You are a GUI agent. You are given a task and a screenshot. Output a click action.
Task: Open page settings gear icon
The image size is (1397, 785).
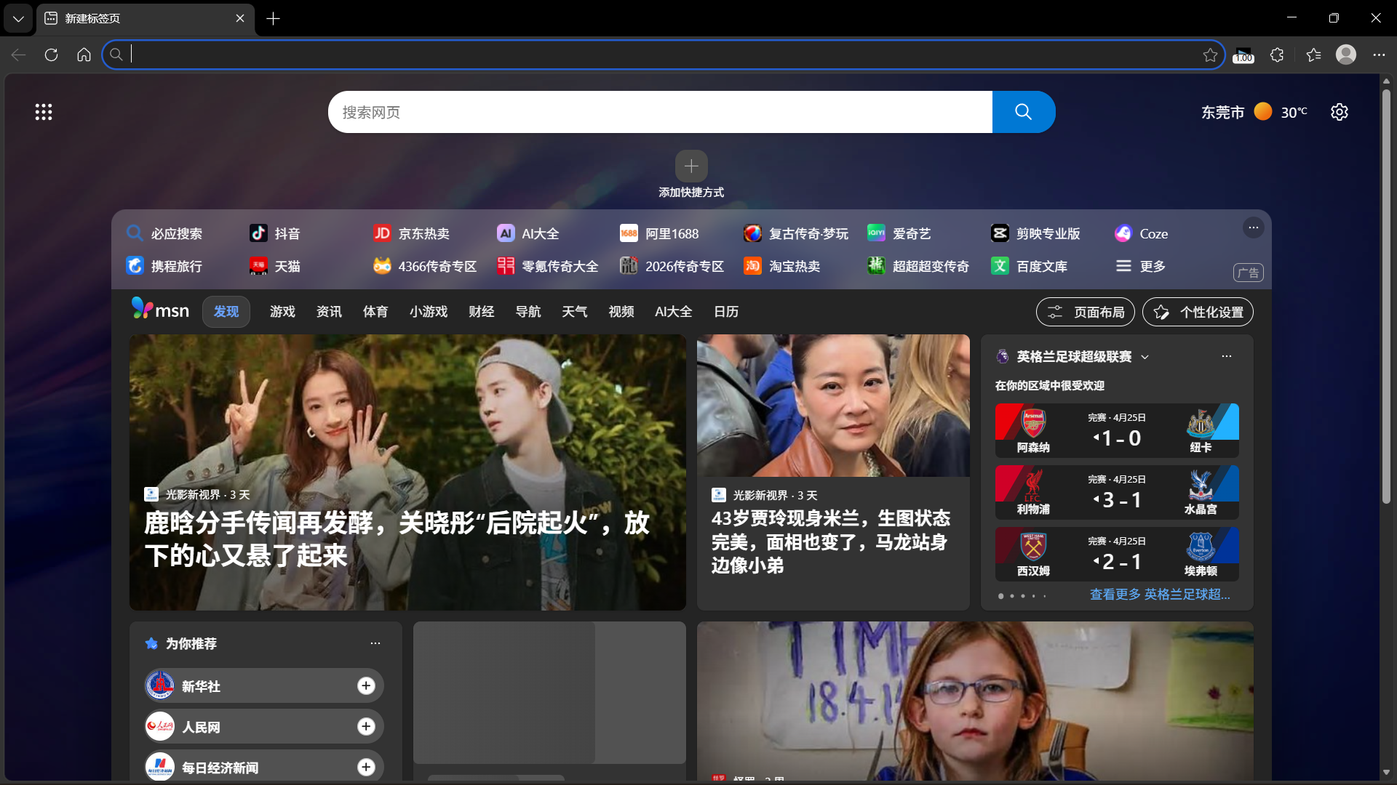1340,112
